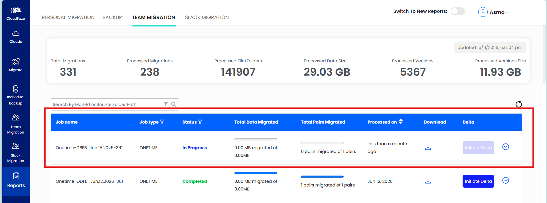Click 'Jun 12, 2026' processed date
The width and height of the screenshot is (547, 203).
click(380, 181)
